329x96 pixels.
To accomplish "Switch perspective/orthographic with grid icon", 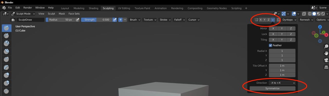I will point(326,67).
